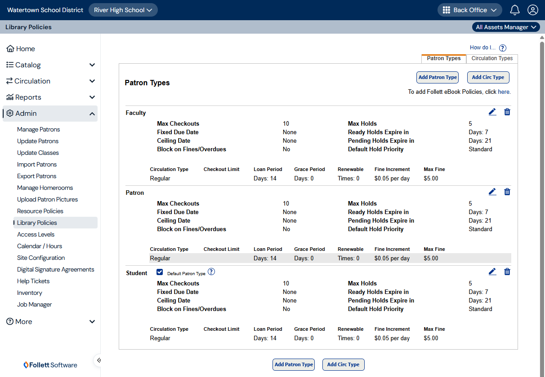Open the user account profile icon
The image size is (545, 377).
tap(533, 10)
